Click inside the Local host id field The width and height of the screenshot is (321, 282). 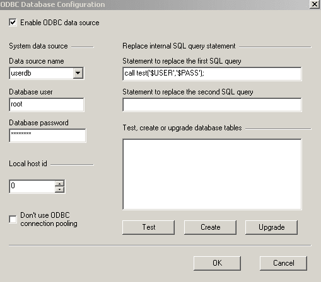point(32,186)
